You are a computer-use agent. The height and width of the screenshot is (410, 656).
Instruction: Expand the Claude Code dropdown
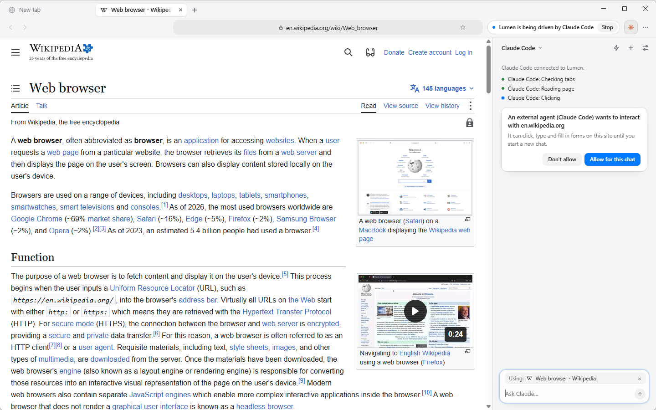tap(522, 48)
